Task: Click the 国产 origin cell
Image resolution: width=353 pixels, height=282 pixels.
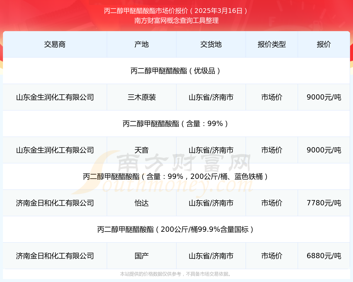Action: [x=141, y=256]
